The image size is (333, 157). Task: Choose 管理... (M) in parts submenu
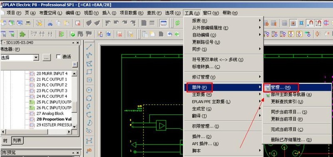tap(297, 87)
